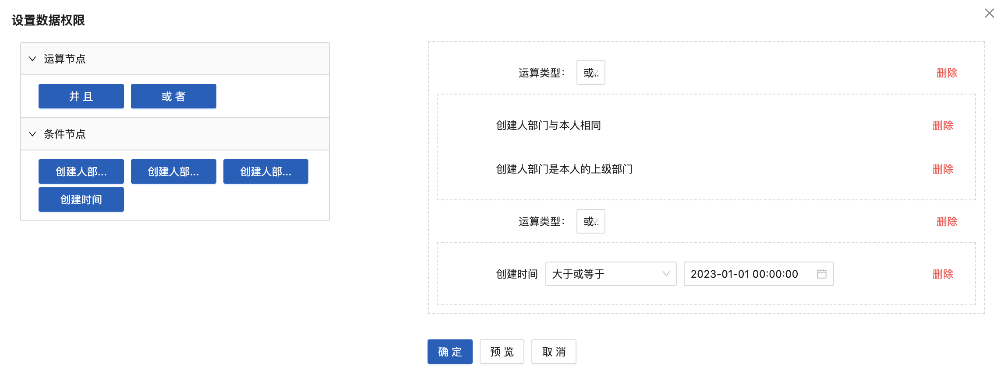Add a 或者 operation node
The height and width of the screenshot is (377, 1004).
click(173, 96)
